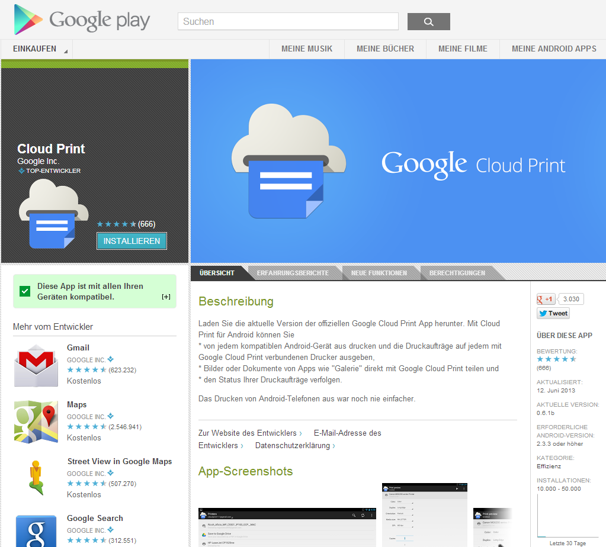Screen dimensions: 606x547
Task: Click the Cloud Print star rating (666)
Action: pyautogui.click(x=126, y=224)
